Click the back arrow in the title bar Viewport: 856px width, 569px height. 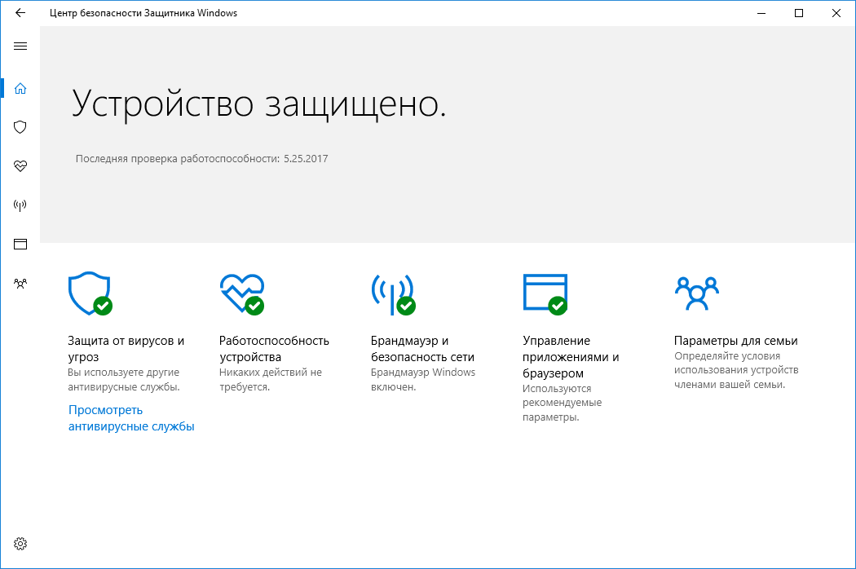[x=19, y=13]
